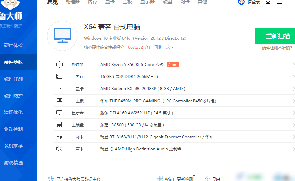Viewport: 295px width, 181px height.
Task: Click the sound card speaker icon
Action: click(x=59, y=149)
